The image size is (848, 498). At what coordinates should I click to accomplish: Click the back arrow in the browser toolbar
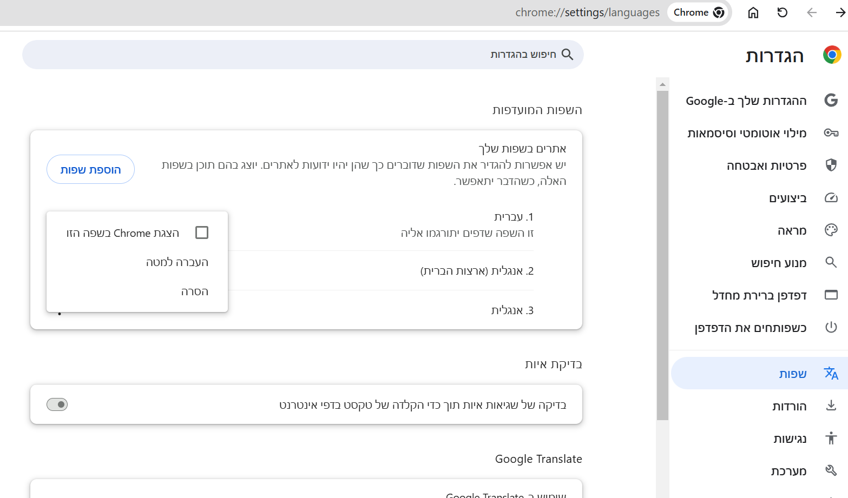811,12
